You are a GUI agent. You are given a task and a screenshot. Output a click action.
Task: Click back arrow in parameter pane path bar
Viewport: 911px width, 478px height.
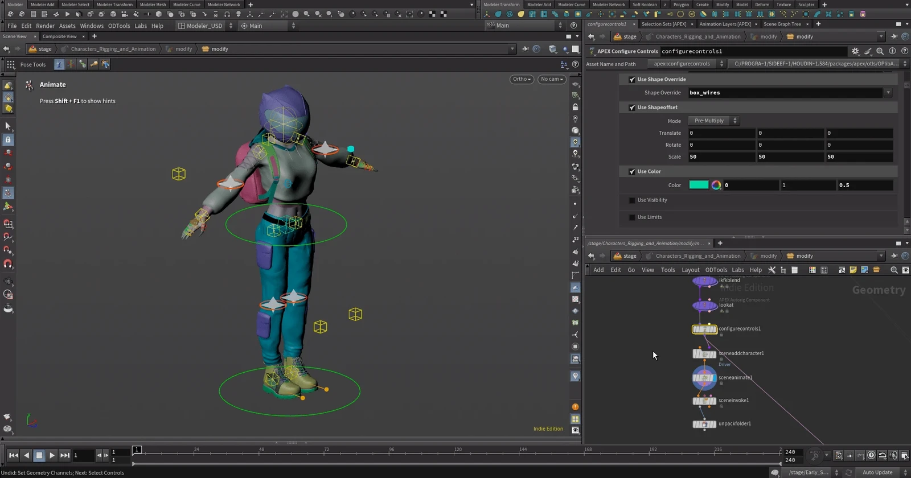[x=591, y=36]
